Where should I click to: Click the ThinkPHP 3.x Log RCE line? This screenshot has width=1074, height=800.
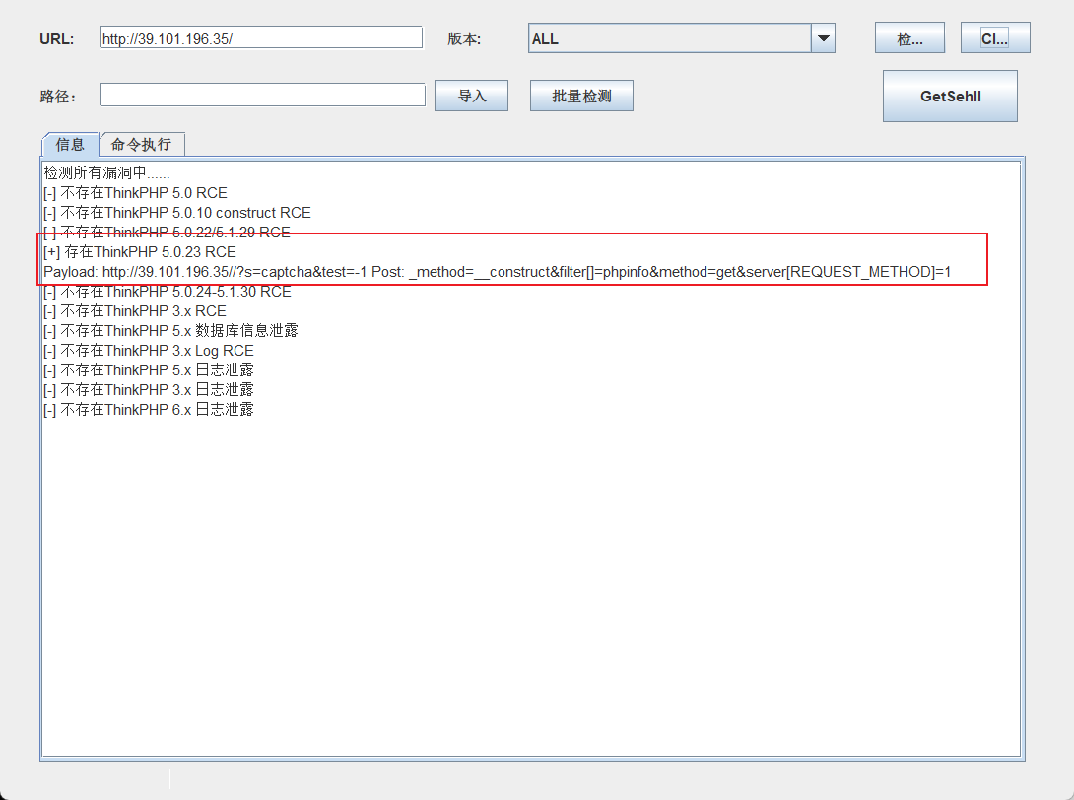pos(149,351)
